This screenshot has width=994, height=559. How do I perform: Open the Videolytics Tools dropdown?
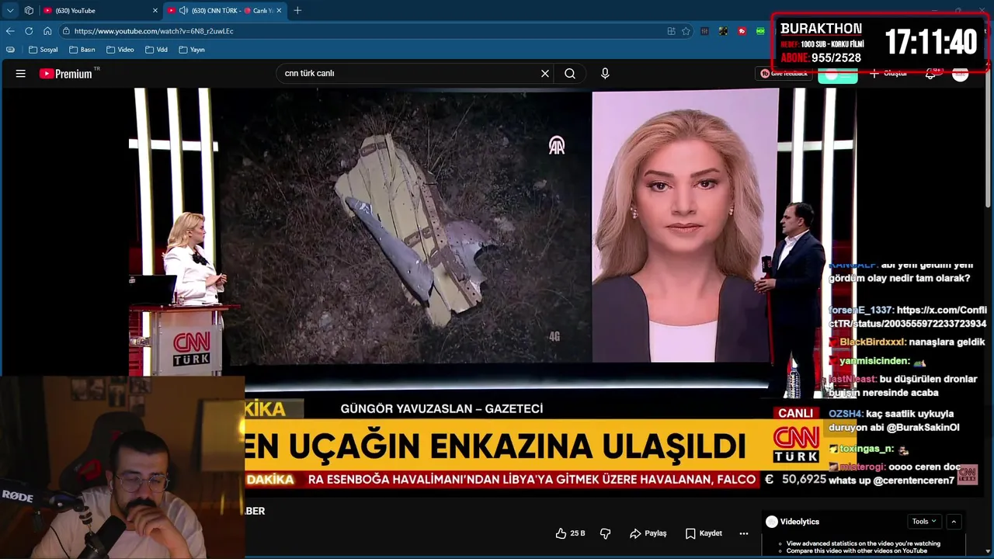point(924,522)
